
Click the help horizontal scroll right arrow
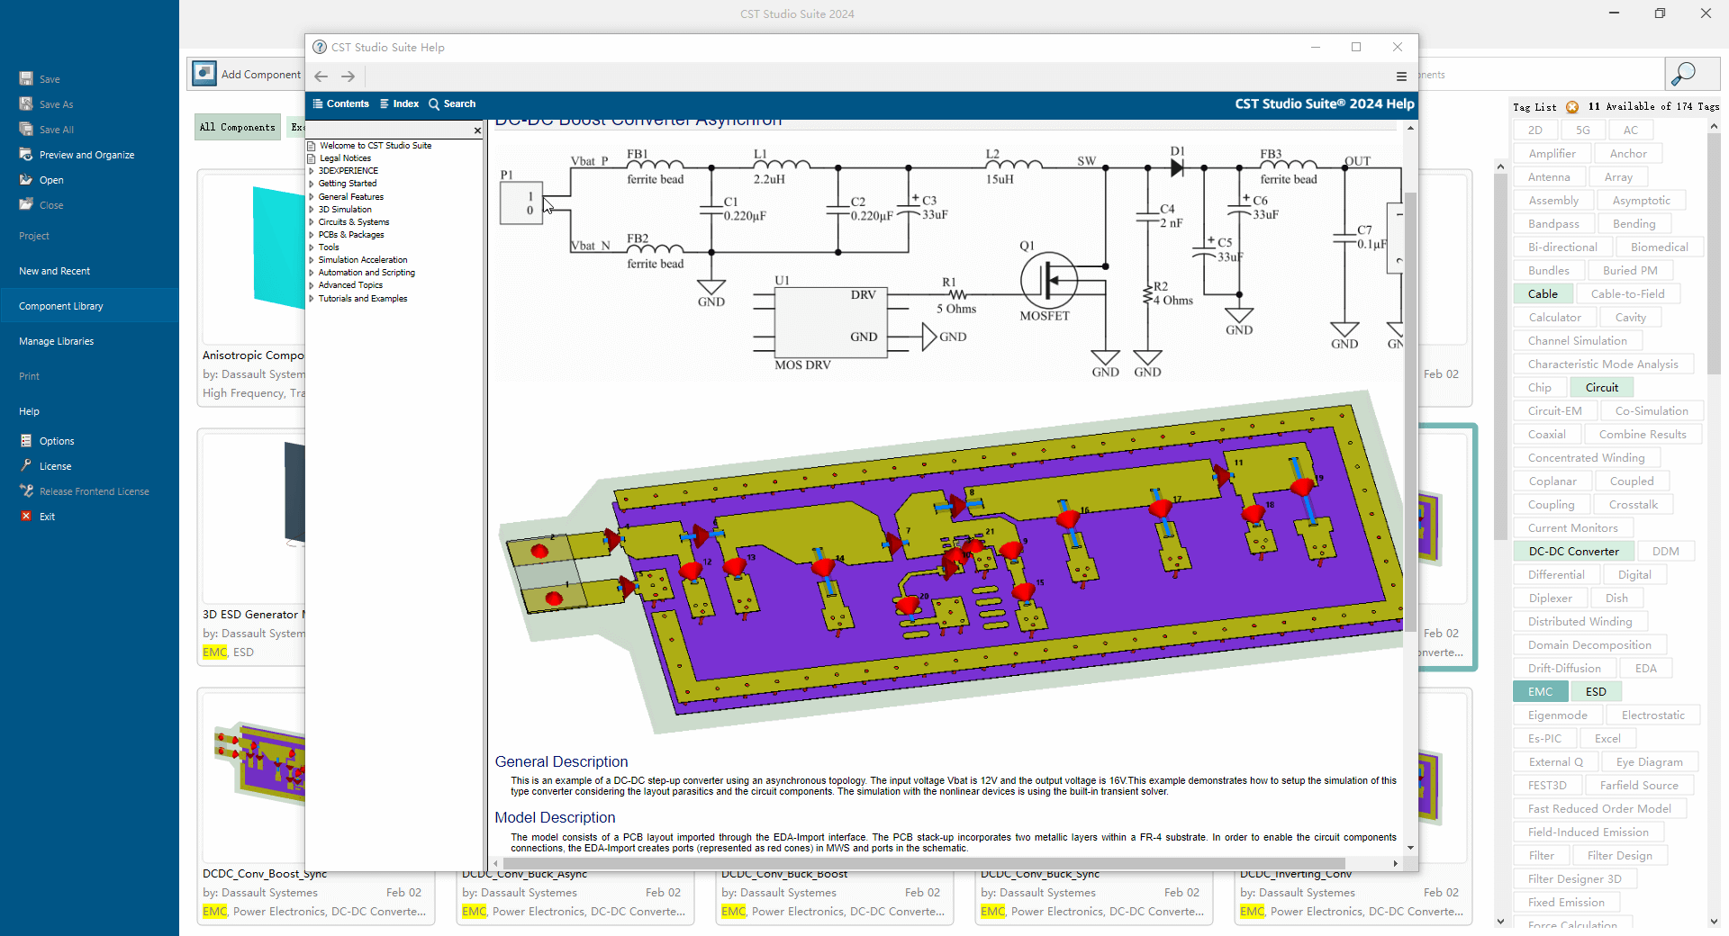[1396, 863]
